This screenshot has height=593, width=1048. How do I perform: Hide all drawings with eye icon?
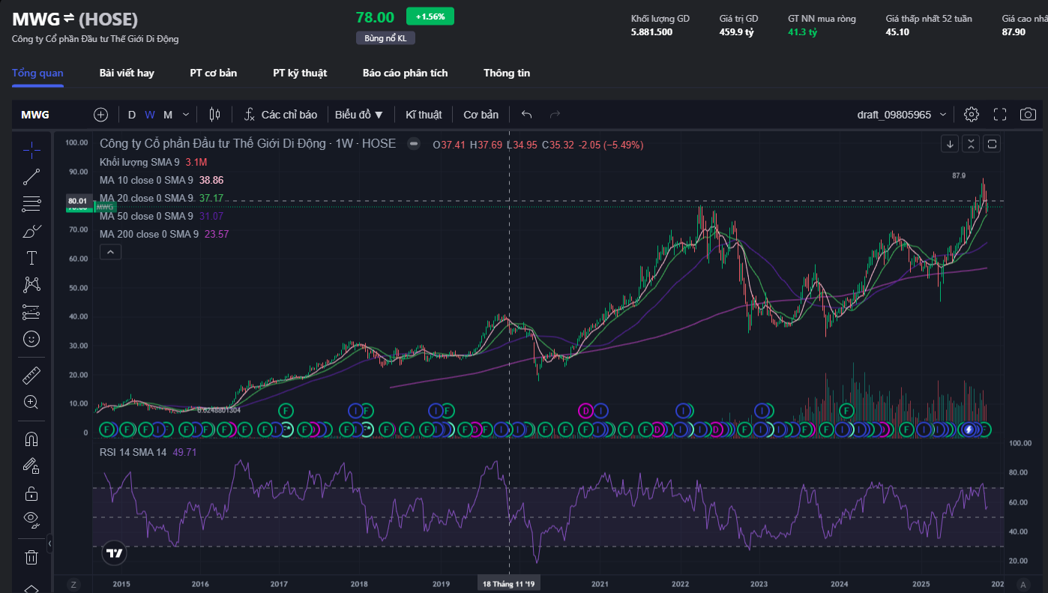tap(31, 518)
